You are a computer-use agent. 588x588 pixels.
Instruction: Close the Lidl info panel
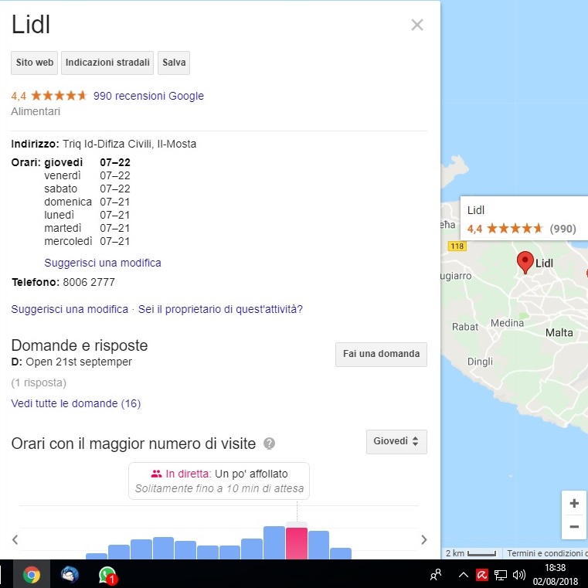click(x=417, y=25)
